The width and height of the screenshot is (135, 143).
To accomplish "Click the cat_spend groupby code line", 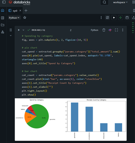I will (71, 51).
